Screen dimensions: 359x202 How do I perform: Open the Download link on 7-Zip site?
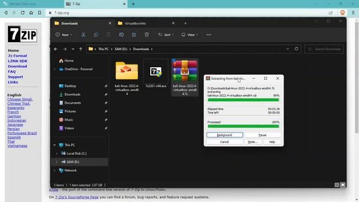click(17, 66)
